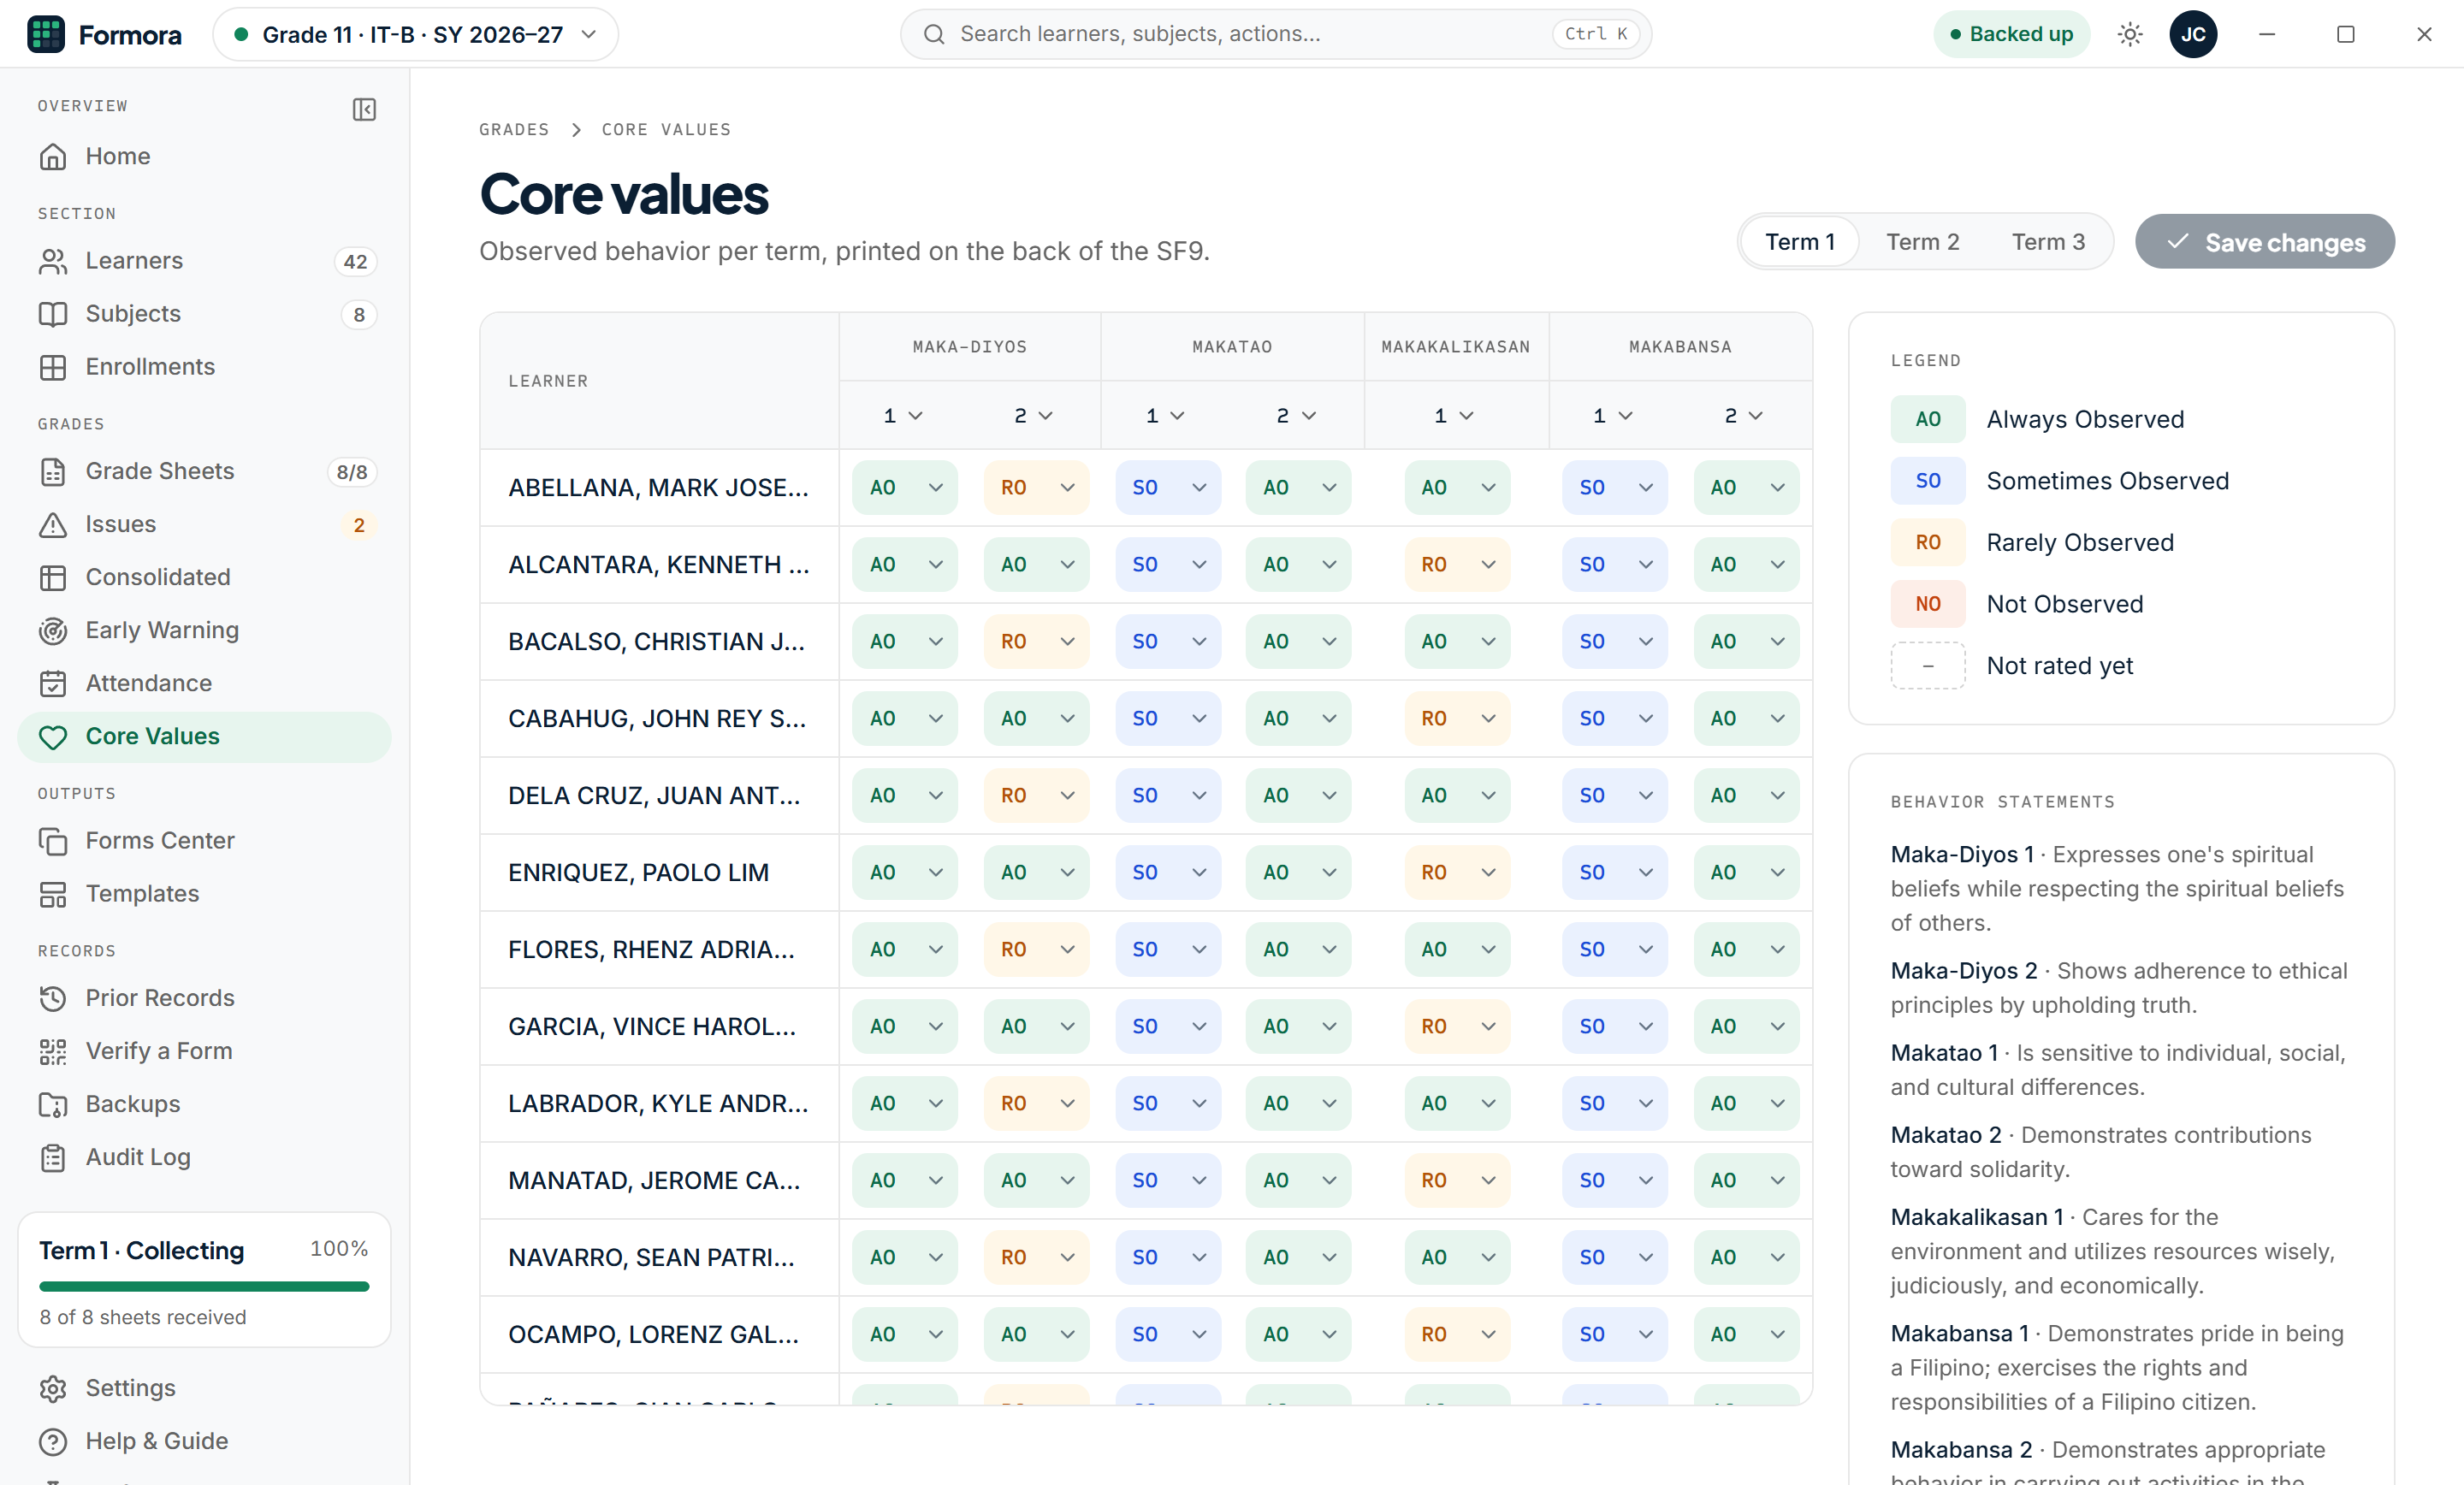The width and height of the screenshot is (2464, 1485).
Task: Change GARCIA's Makabansa 2 AO rating
Action: click(1746, 1026)
